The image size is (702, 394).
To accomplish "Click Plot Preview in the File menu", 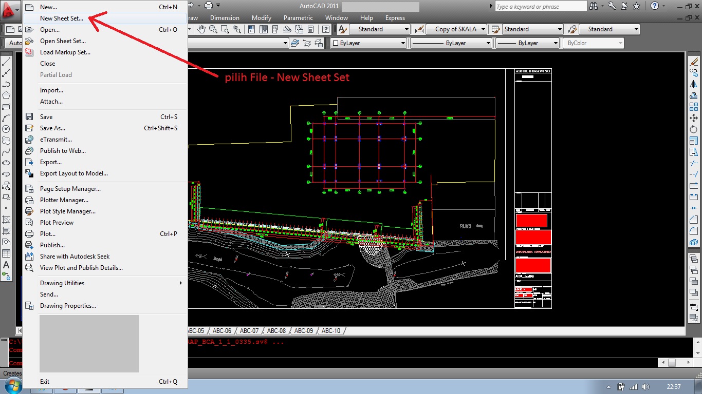I will click(58, 222).
